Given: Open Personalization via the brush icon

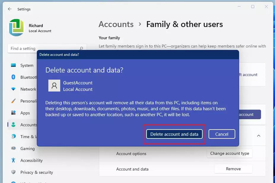Looking at the screenshot, I should 13,101.
